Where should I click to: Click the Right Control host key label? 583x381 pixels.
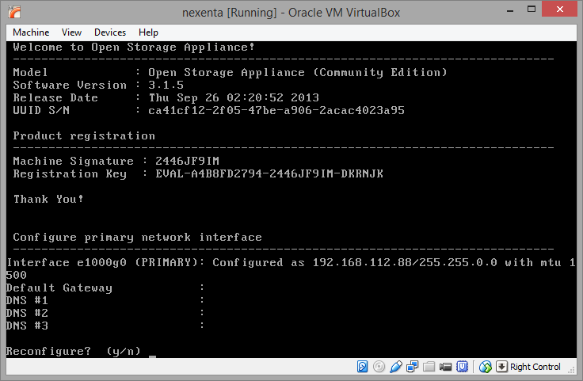click(535, 367)
